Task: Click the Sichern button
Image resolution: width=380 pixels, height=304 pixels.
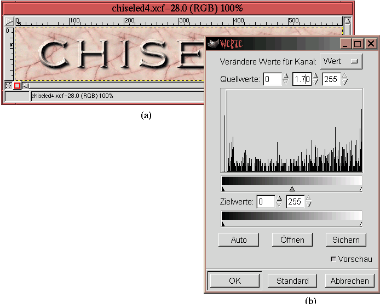Action: pos(346,239)
